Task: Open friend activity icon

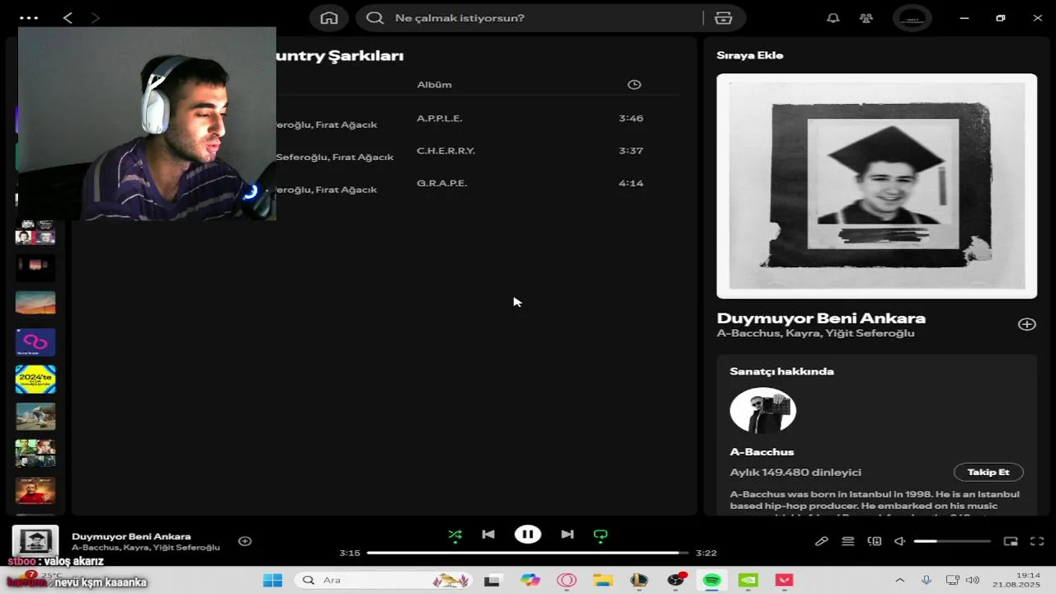Action: click(866, 18)
